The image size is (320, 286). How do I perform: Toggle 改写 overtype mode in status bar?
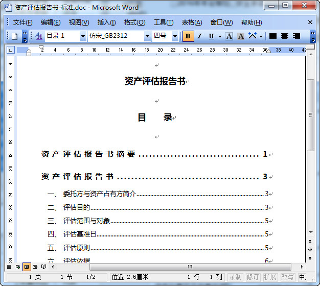point(287,277)
